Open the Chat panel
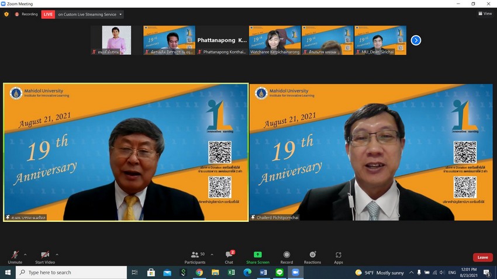 229,257
